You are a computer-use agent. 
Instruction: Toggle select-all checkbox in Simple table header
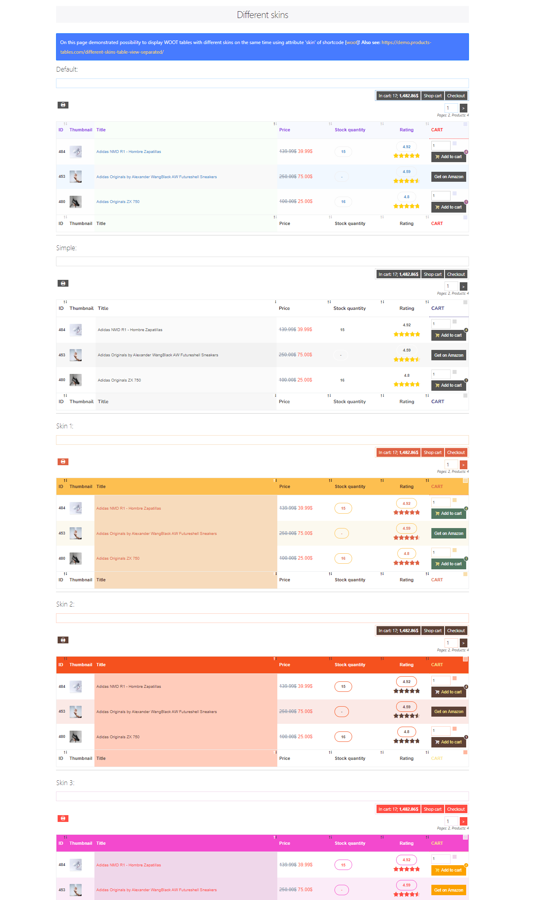pyautogui.click(x=465, y=302)
